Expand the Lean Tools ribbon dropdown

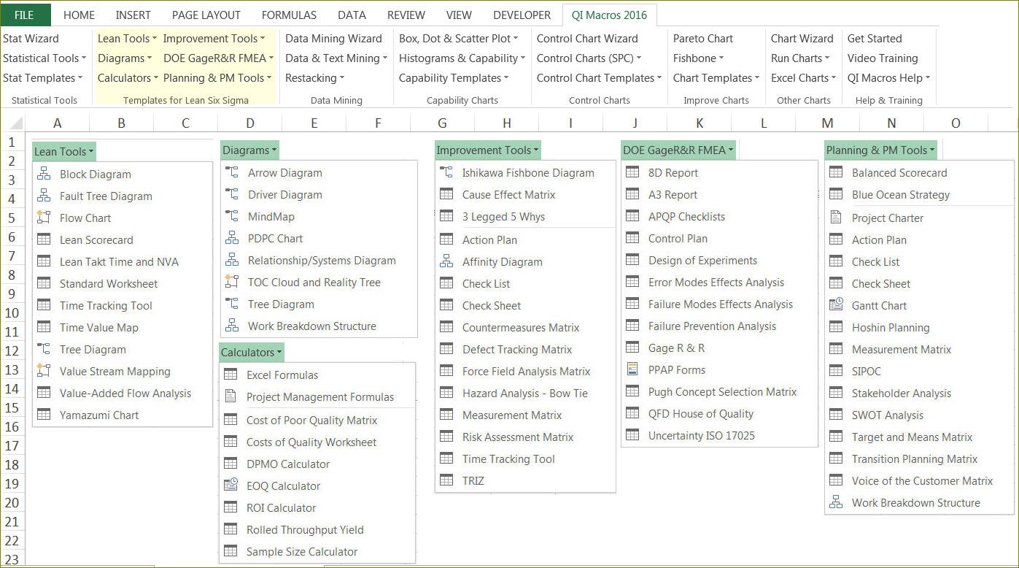click(128, 38)
